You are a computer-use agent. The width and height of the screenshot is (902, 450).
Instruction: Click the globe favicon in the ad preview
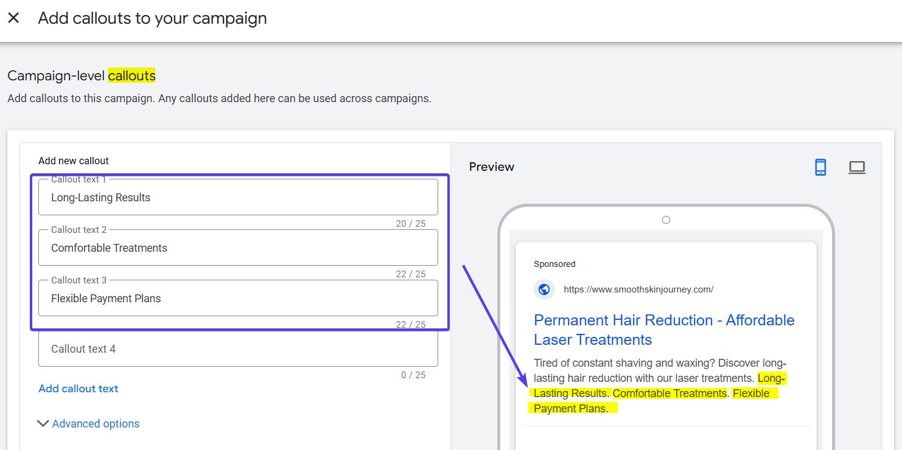point(544,289)
